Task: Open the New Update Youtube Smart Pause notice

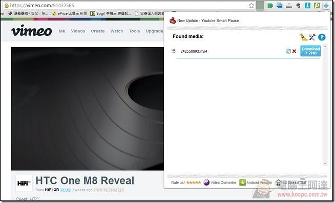Action: [x=208, y=21]
